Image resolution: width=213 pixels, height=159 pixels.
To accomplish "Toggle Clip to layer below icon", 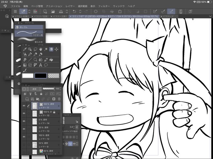I will click(25, 94).
